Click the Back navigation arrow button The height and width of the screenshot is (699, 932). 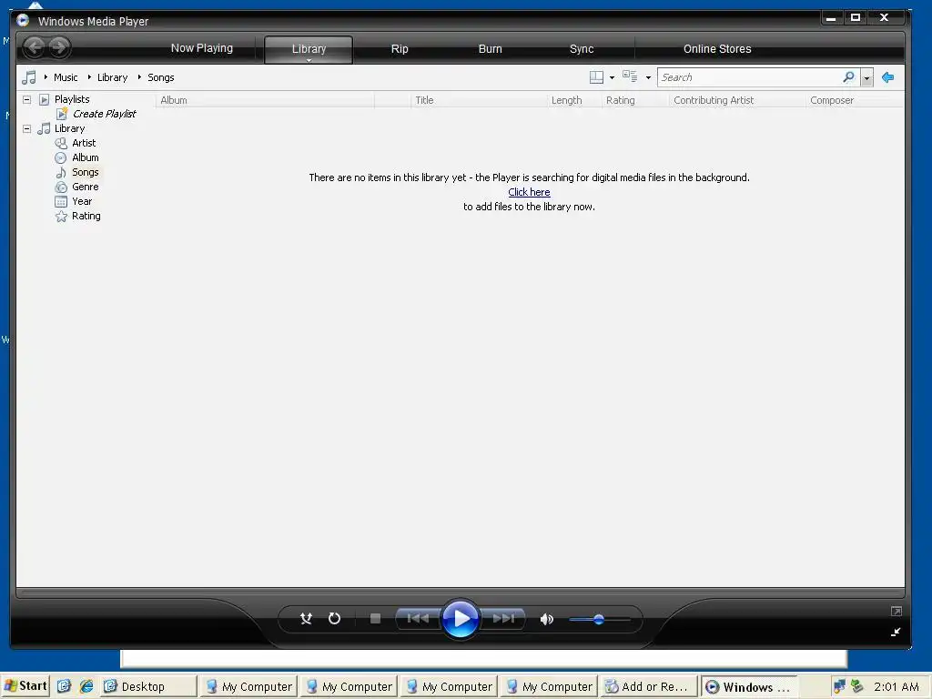[x=35, y=47]
